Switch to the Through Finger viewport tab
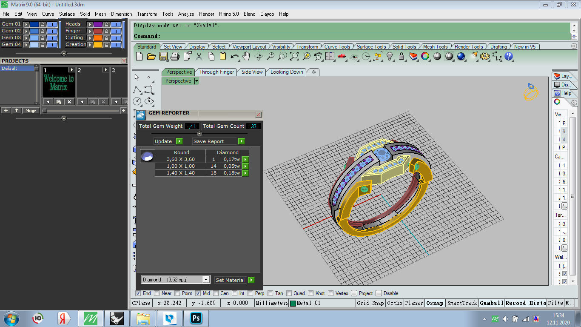The height and width of the screenshot is (327, 581). pyautogui.click(x=216, y=72)
